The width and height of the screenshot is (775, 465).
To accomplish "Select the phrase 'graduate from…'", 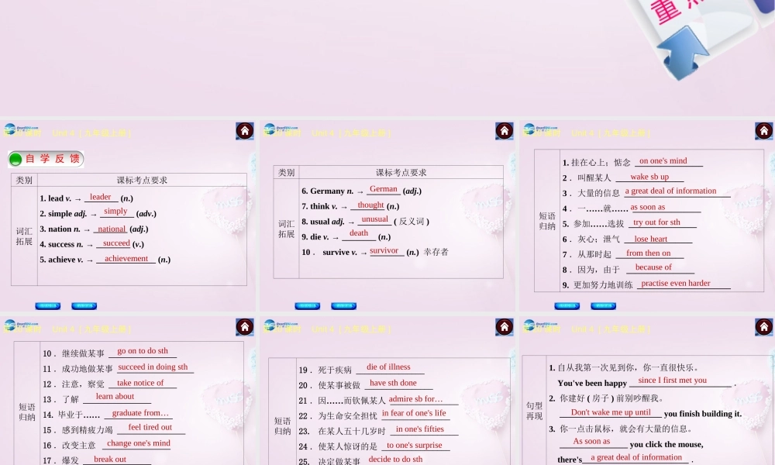I will (x=140, y=412).
